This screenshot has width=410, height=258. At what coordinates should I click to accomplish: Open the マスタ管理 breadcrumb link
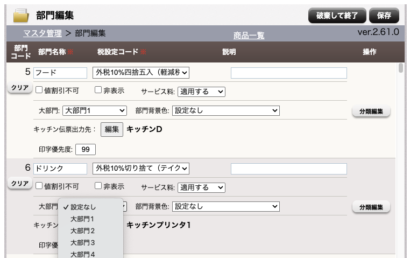[42, 33]
